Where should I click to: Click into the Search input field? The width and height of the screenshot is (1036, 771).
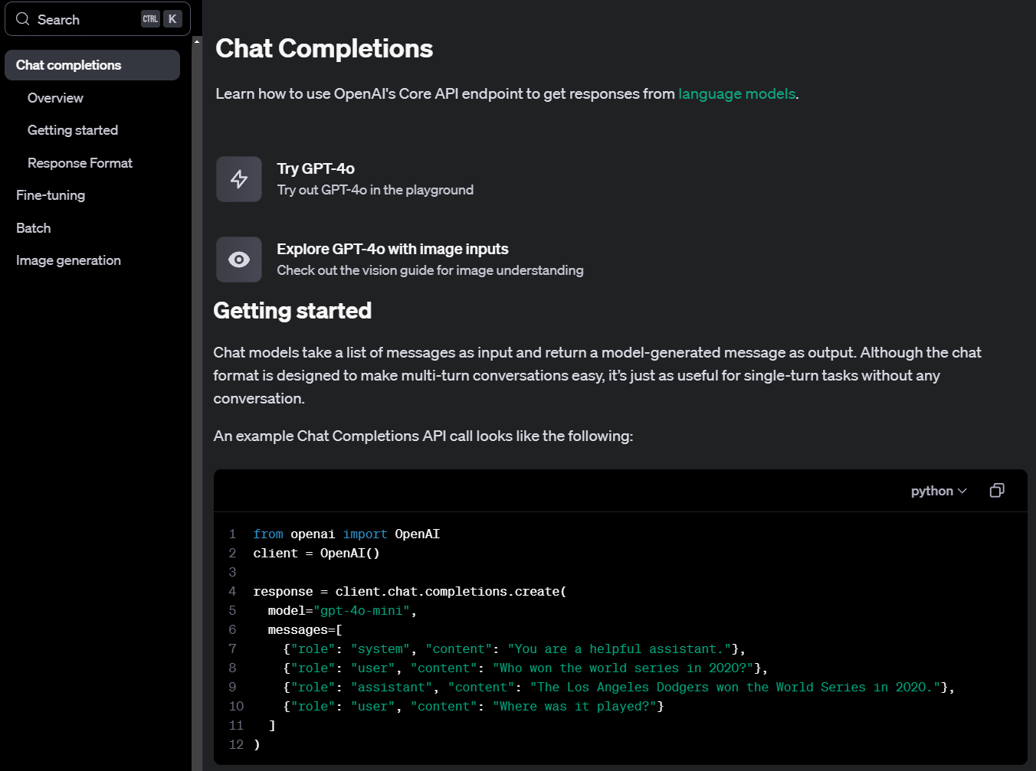tap(97, 19)
